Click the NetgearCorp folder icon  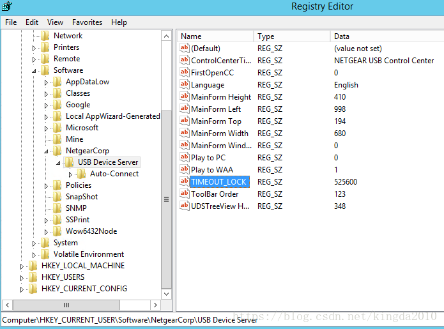[x=57, y=151]
